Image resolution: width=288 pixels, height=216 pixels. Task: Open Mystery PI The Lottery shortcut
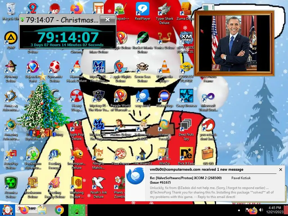point(99,72)
